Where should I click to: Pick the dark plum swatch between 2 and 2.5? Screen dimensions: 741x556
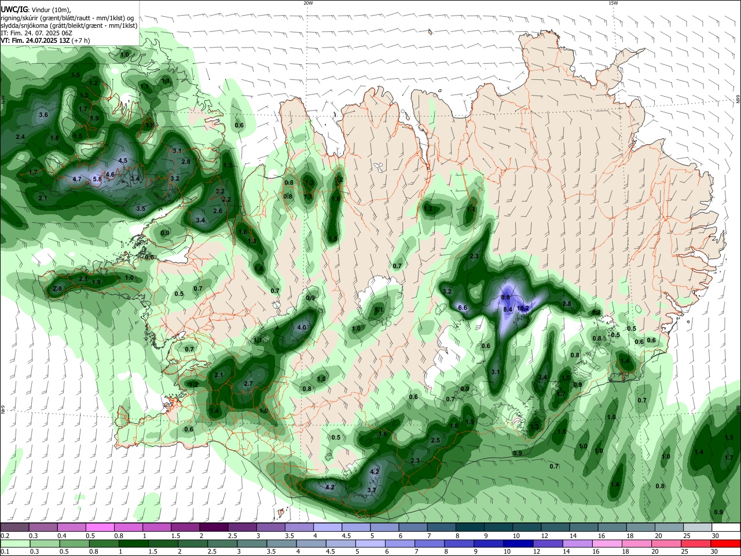coord(214,527)
